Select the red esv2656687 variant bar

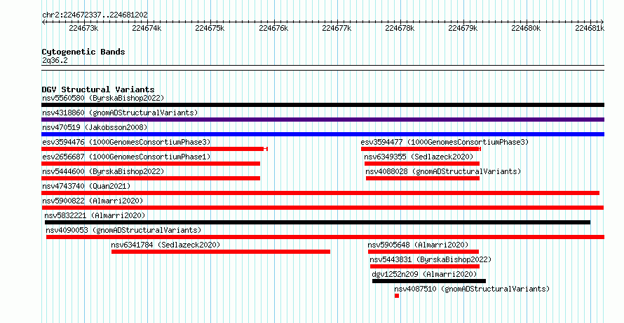click(151, 164)
